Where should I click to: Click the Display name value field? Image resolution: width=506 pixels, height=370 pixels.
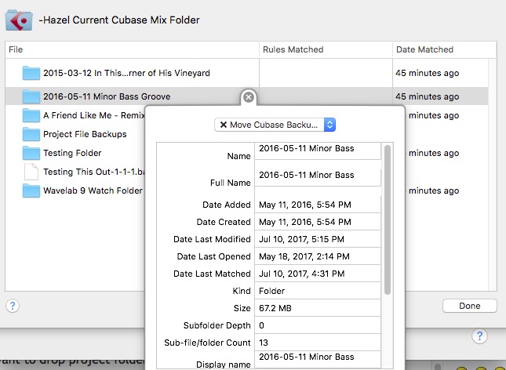[318, 360]
